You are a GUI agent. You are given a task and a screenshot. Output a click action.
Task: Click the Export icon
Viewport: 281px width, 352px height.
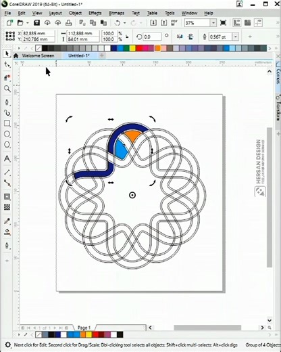(x=164, y=23)
